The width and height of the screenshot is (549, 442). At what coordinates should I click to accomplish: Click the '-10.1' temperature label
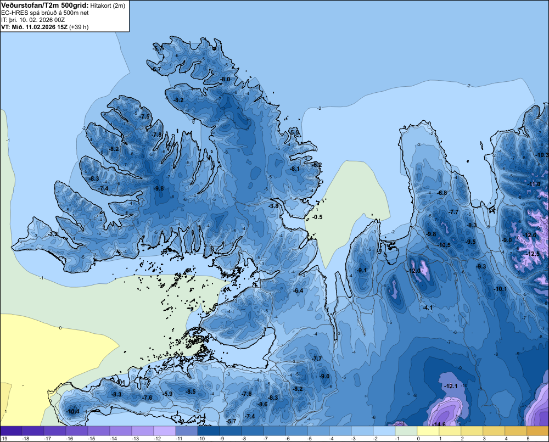click(x=500, y=289)
